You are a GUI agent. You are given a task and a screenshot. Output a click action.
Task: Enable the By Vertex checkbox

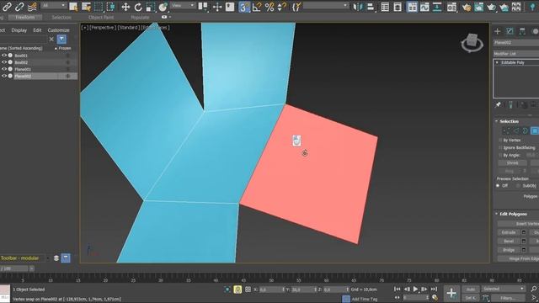click(x=500, y=141)
